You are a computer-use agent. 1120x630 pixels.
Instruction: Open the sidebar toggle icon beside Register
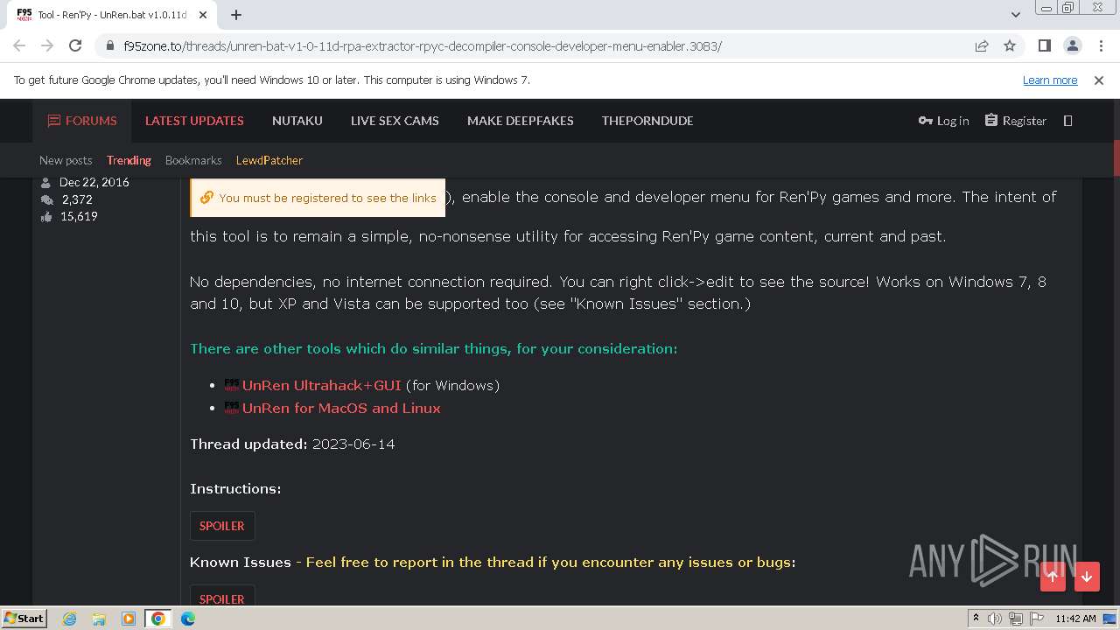point(1067,121)
